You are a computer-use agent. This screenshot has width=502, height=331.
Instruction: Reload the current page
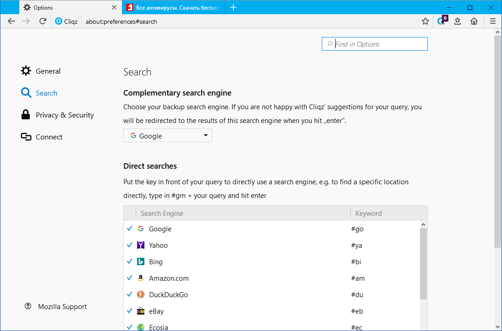[43, 21]
